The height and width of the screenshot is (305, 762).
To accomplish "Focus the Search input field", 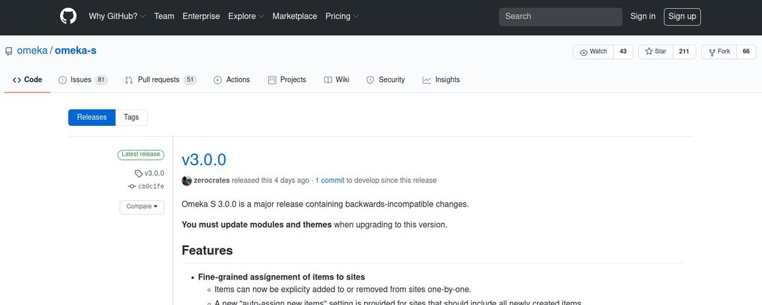I will tap(561, 17).
